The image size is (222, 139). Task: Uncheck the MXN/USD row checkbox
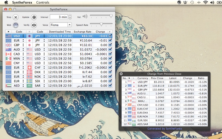click(x=110, y=58)
